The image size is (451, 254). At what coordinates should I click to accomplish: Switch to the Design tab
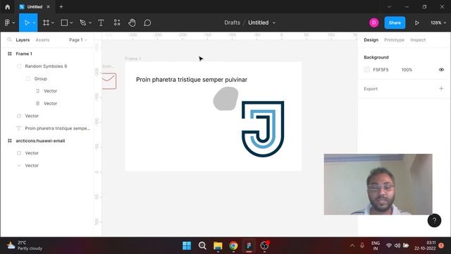tap(371, 40)
